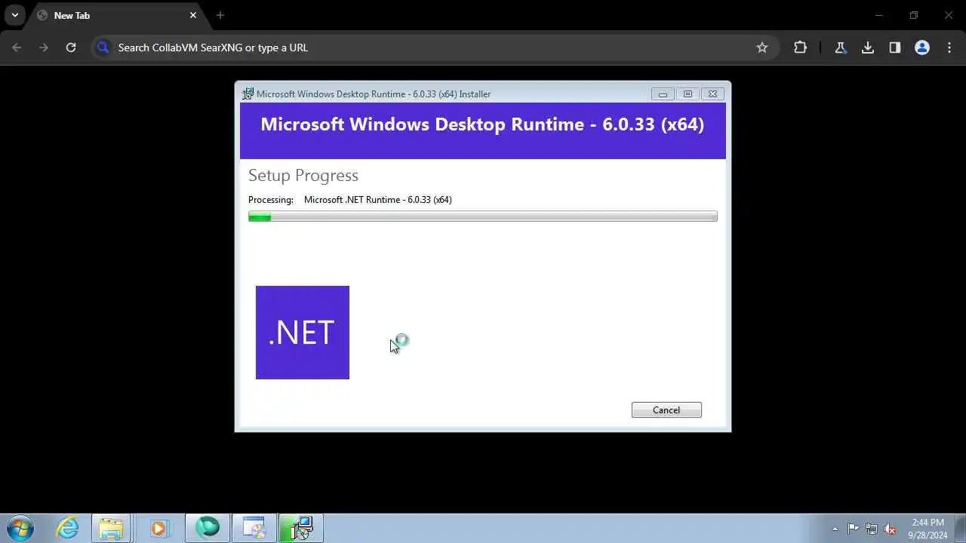Minimize the Desktop Runtime installer window
Image resolution: width=966 pixels, height=543 pixels.
point(663,94)
